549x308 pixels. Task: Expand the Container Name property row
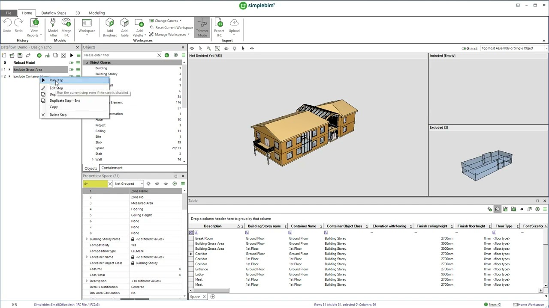point(87,257)
